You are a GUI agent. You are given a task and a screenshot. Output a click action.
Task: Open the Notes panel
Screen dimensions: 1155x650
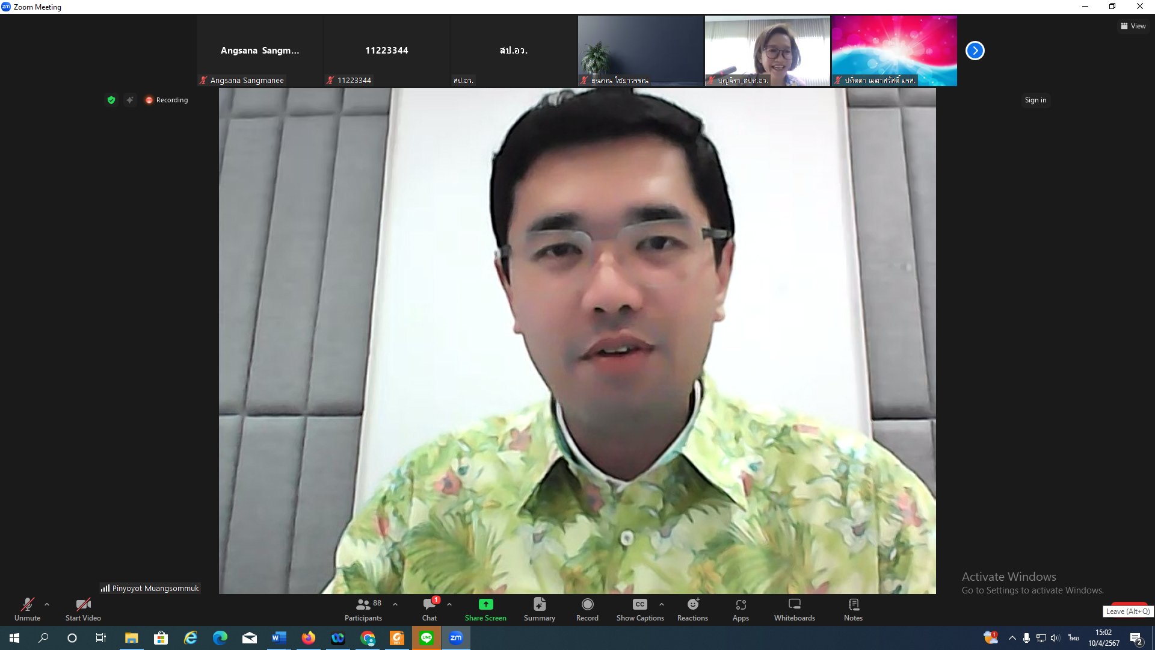click(x=853, y=609)
